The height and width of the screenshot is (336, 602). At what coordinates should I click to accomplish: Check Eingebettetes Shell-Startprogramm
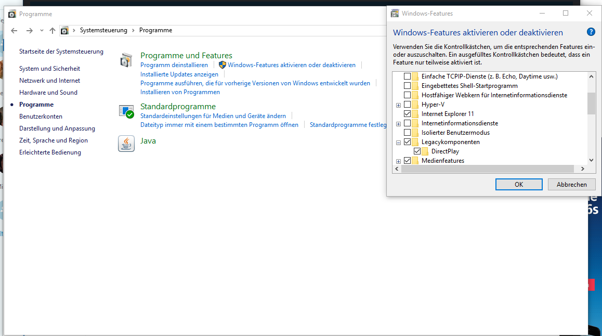[408, 86]
